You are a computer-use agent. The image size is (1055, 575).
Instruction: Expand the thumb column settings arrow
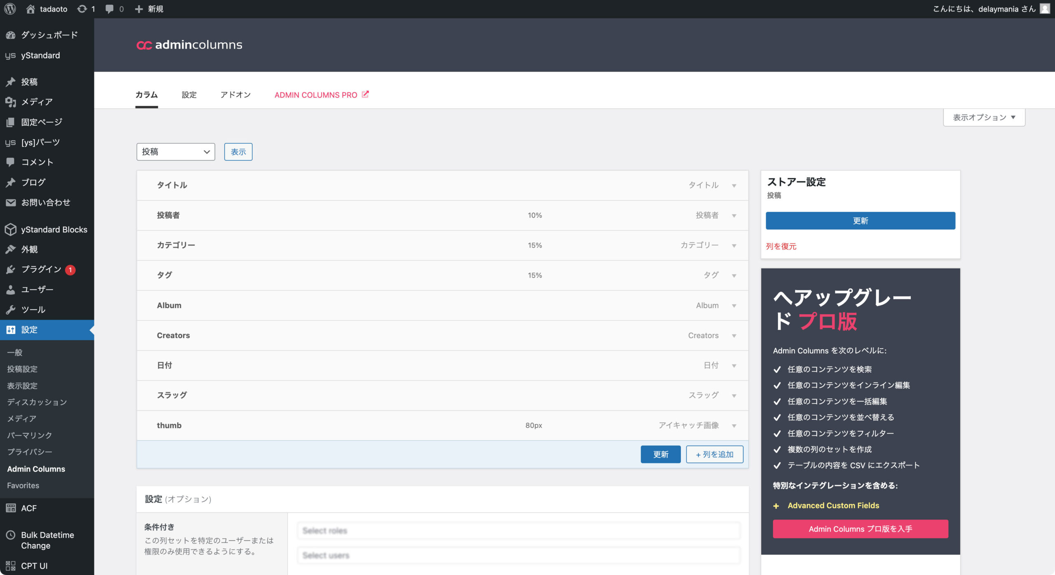(734, 425)
